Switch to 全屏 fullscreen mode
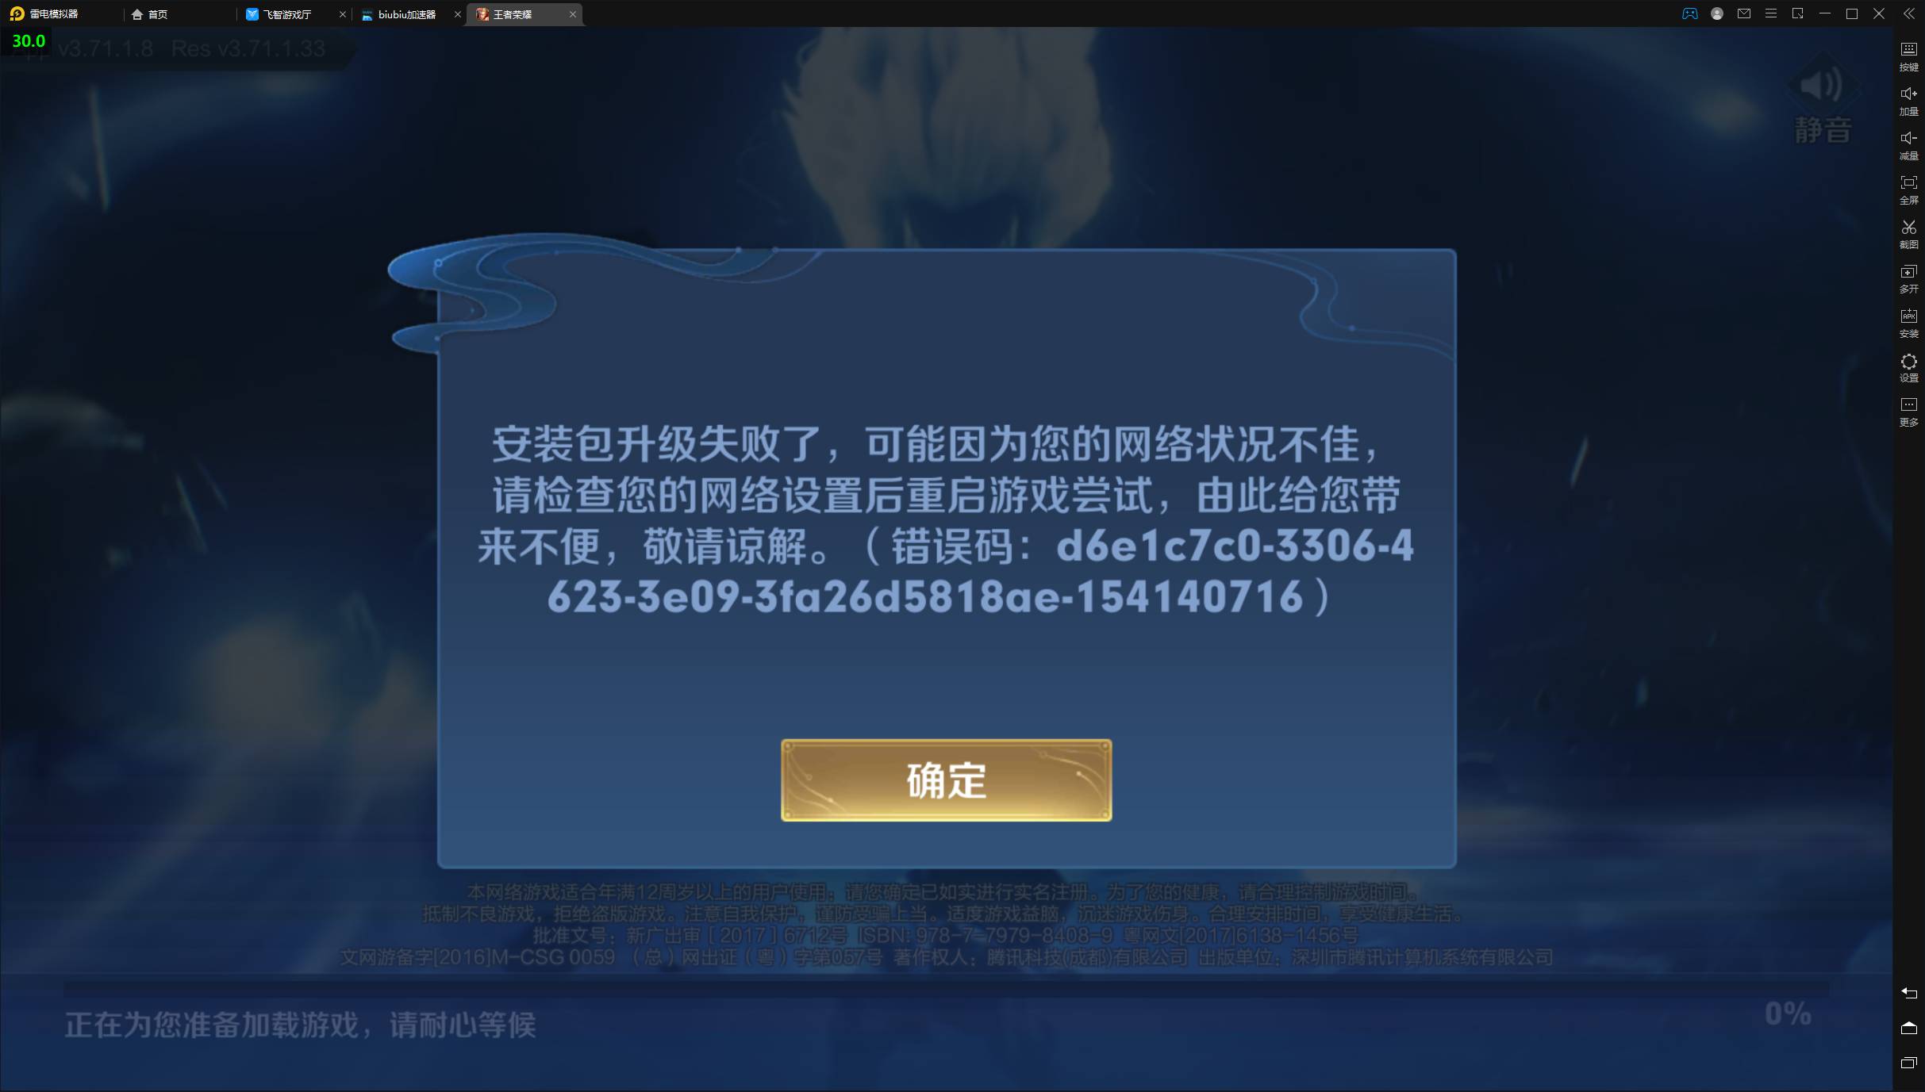This screenshot has height=1092, width=1925. pos(1908,190)
